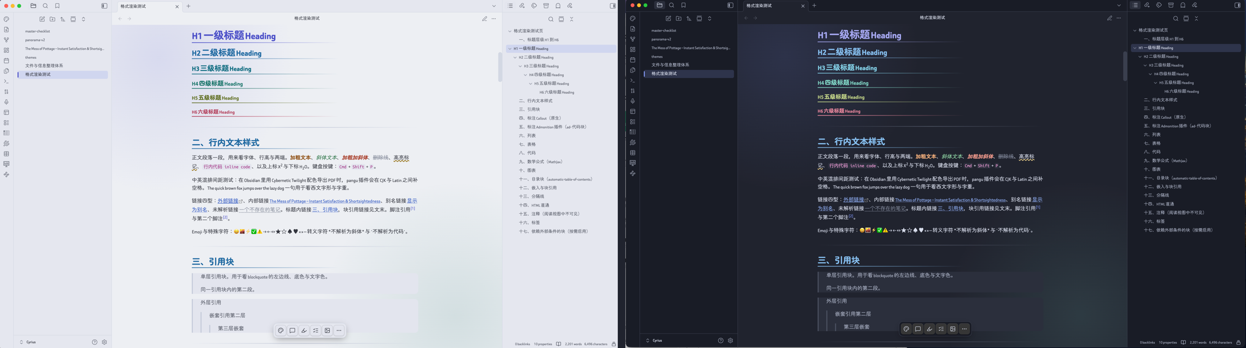Collapse '格式渲染测试页' root in light window outline
The image size is (1246, 348).
click(x=510, y=31)
